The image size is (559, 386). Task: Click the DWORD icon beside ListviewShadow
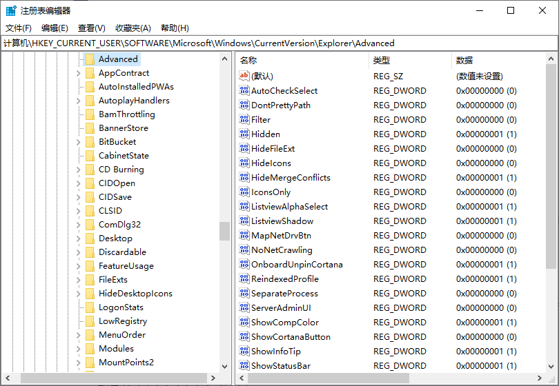pyautogui.click(x=244, y=221)
